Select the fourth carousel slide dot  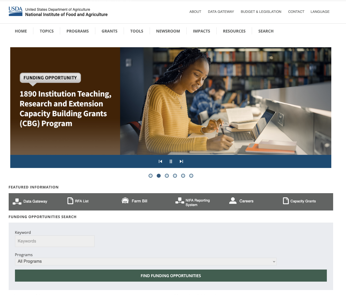(175, 176)
